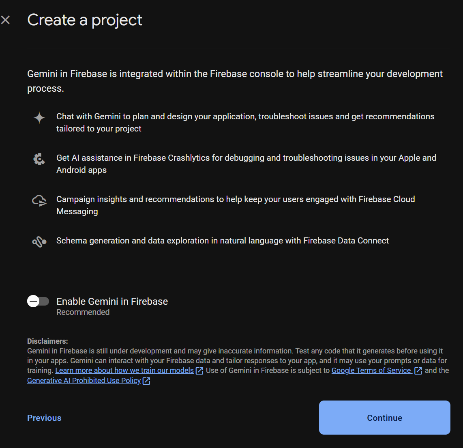
Task: Turn on Gemini using the recommended switch
Action: 38,301
